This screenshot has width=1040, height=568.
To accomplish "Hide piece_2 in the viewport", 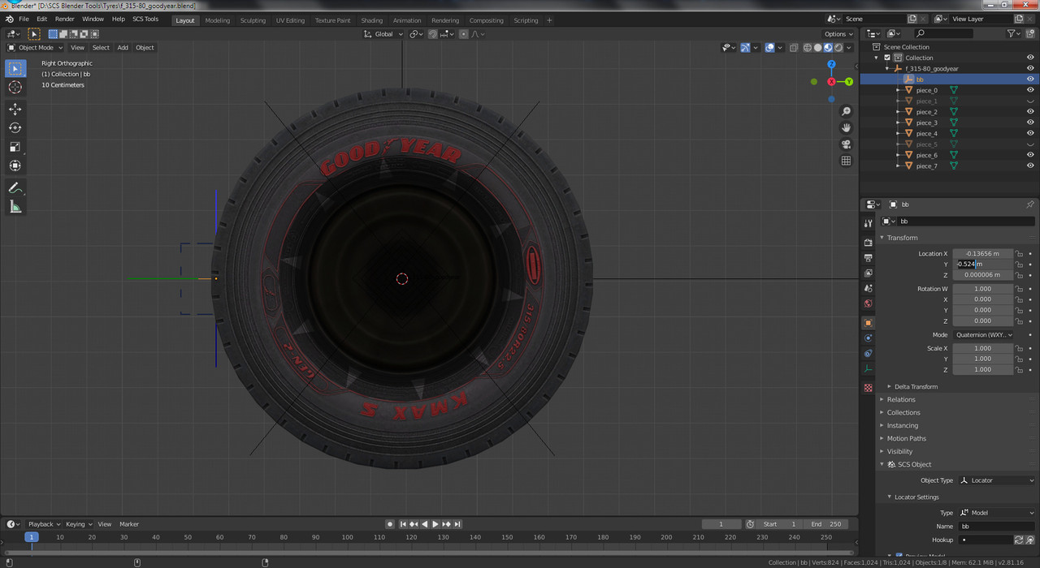I will (x=1030, y=111).
